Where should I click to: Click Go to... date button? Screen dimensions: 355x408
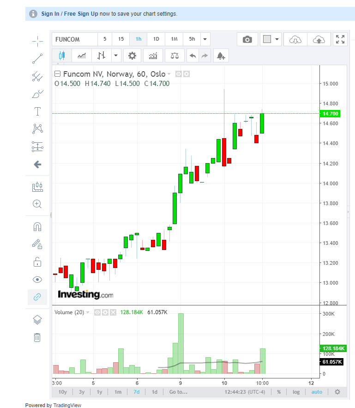tap(178, 392)
